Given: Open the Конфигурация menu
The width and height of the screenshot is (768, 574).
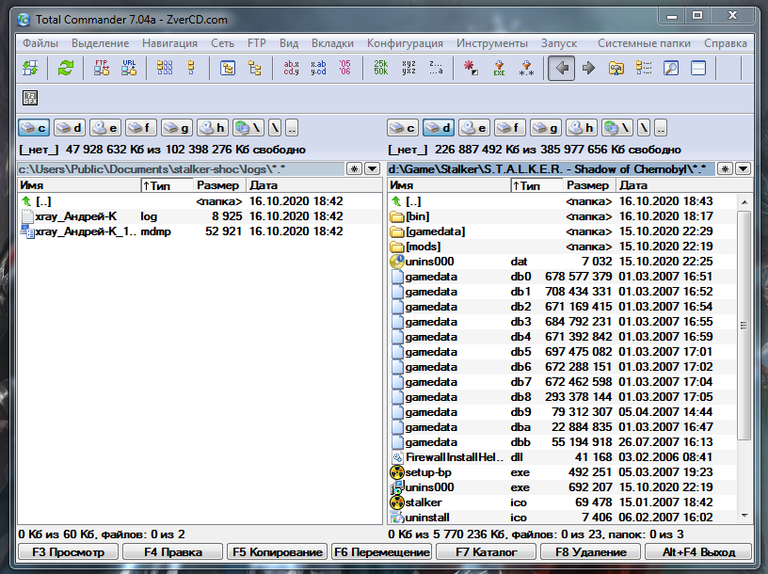Looking at the screenshot, I should (405, 43).
